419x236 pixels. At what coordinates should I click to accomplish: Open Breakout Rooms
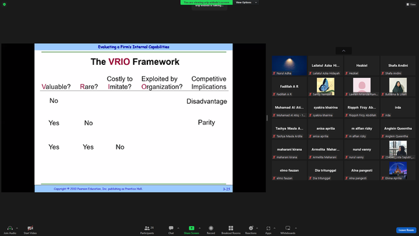point(231,229)
